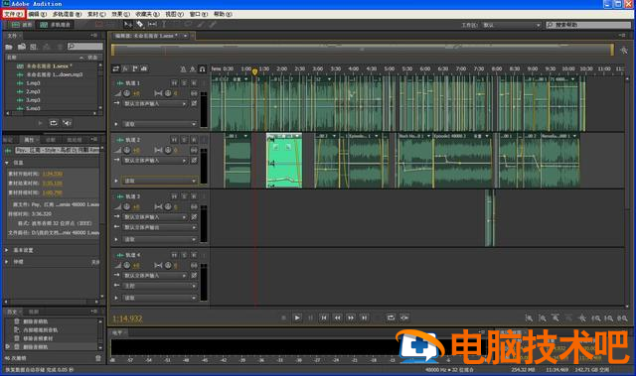This screenshot has width=636, height=376.
Task: Select the Slip tool
Action: click(152, 25)
